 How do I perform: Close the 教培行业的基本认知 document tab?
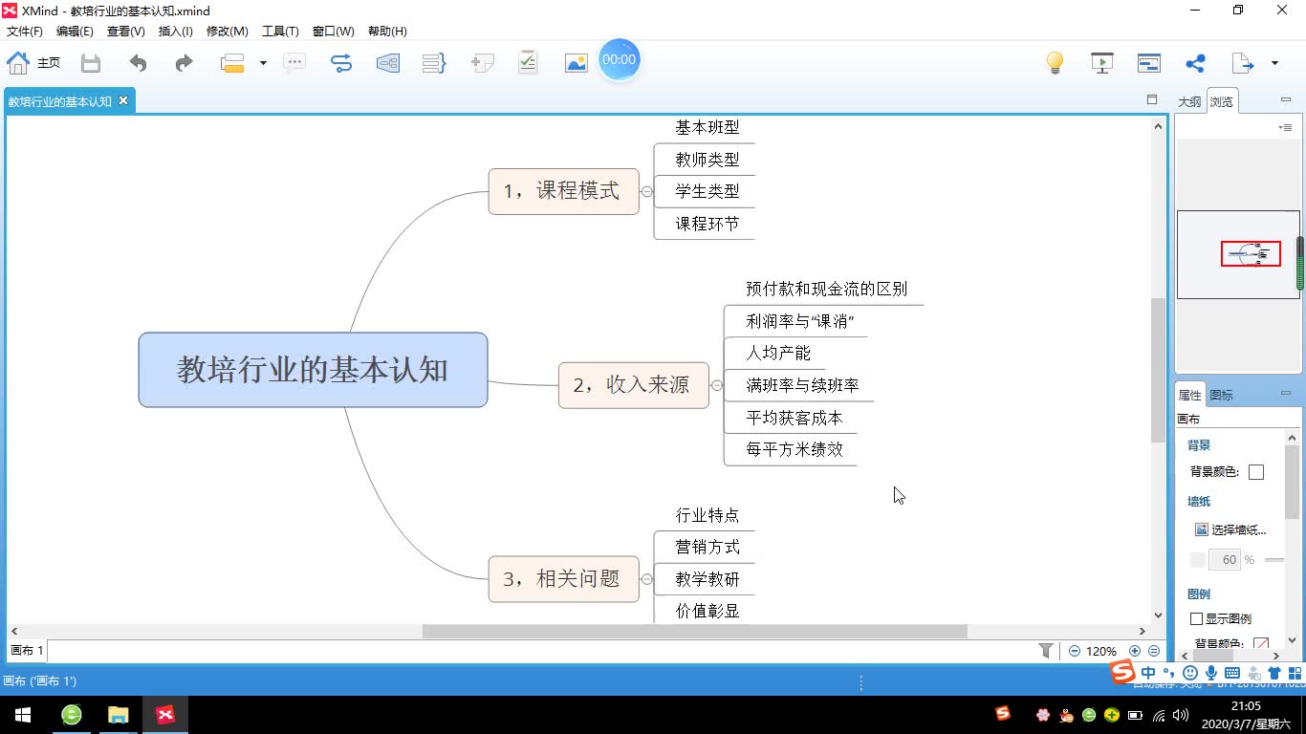pos(123,100)
